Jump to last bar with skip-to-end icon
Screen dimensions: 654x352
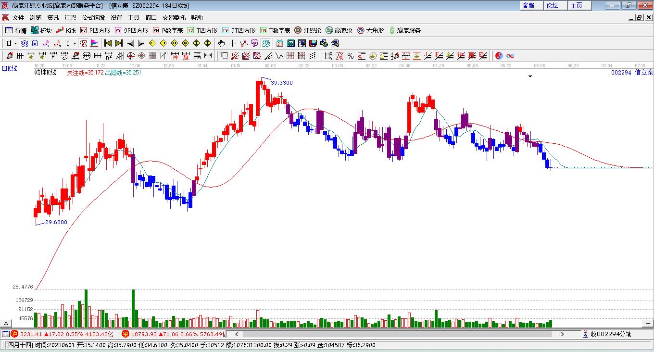pyautogui.click(x=119, y=43)
